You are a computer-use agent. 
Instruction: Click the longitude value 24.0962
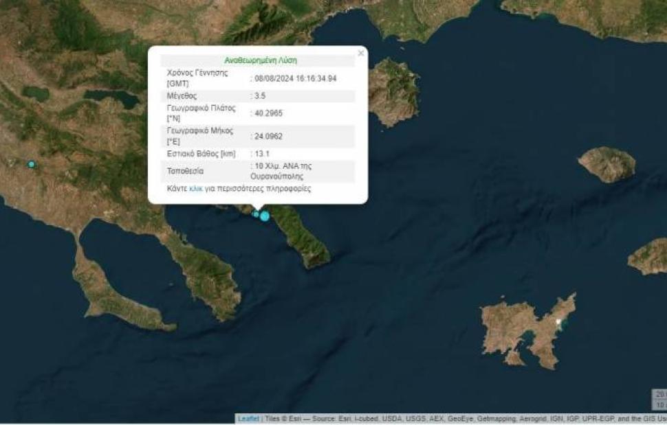[x=268, y=136]
